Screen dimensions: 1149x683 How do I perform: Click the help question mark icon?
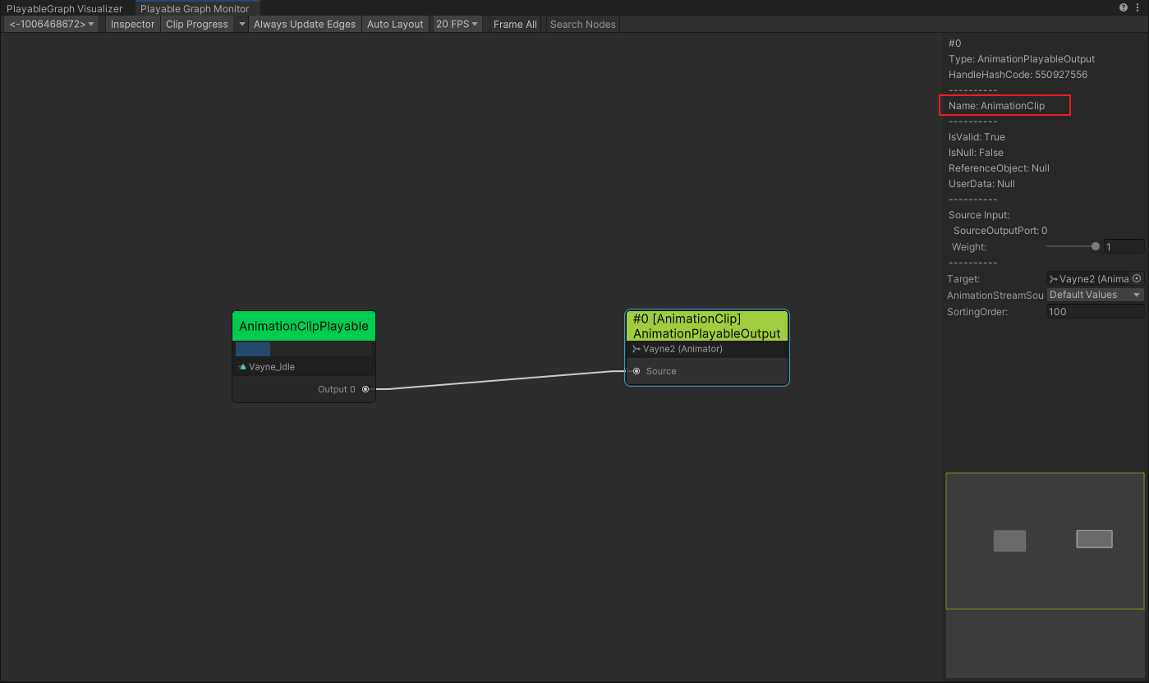coord(1123,7)
